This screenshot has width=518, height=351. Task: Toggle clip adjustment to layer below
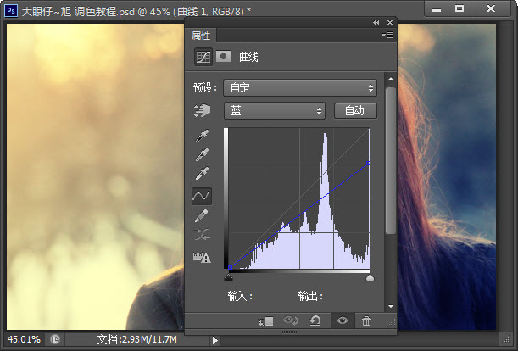pos(267,321)
